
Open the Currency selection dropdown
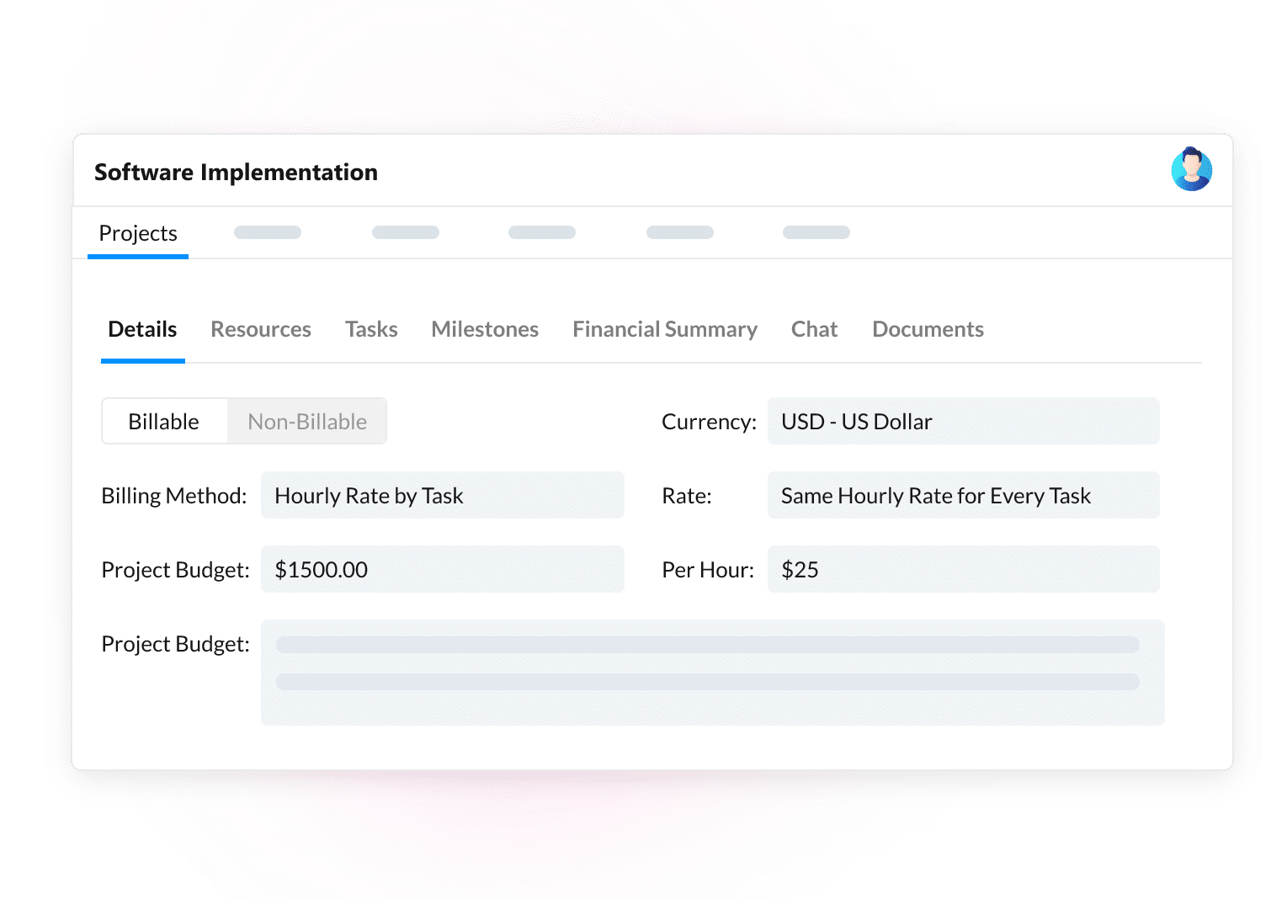(x=964, y=421)
